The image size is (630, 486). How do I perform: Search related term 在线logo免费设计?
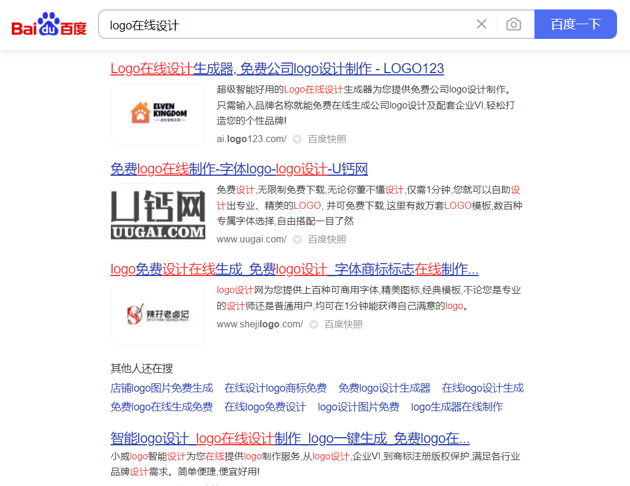(265, 407)
